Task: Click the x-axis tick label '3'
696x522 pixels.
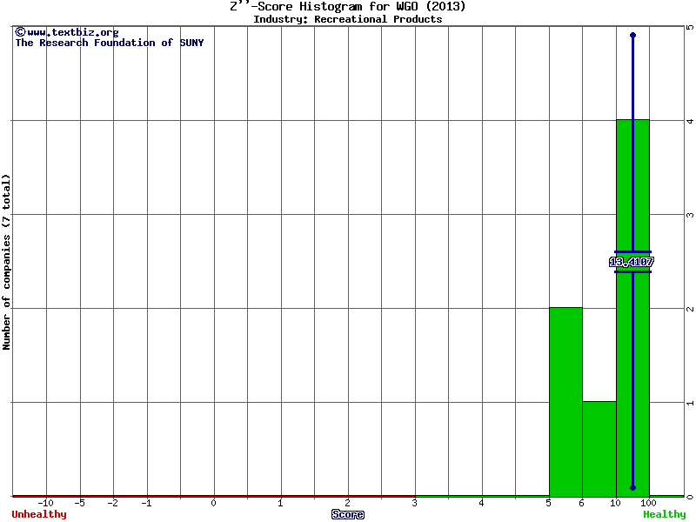Action: (414, 503)
